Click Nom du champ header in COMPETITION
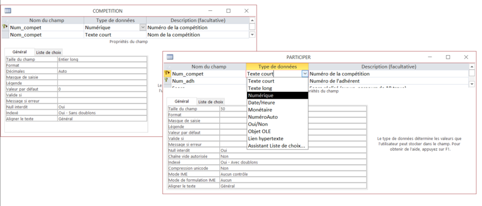 (46, 20)
